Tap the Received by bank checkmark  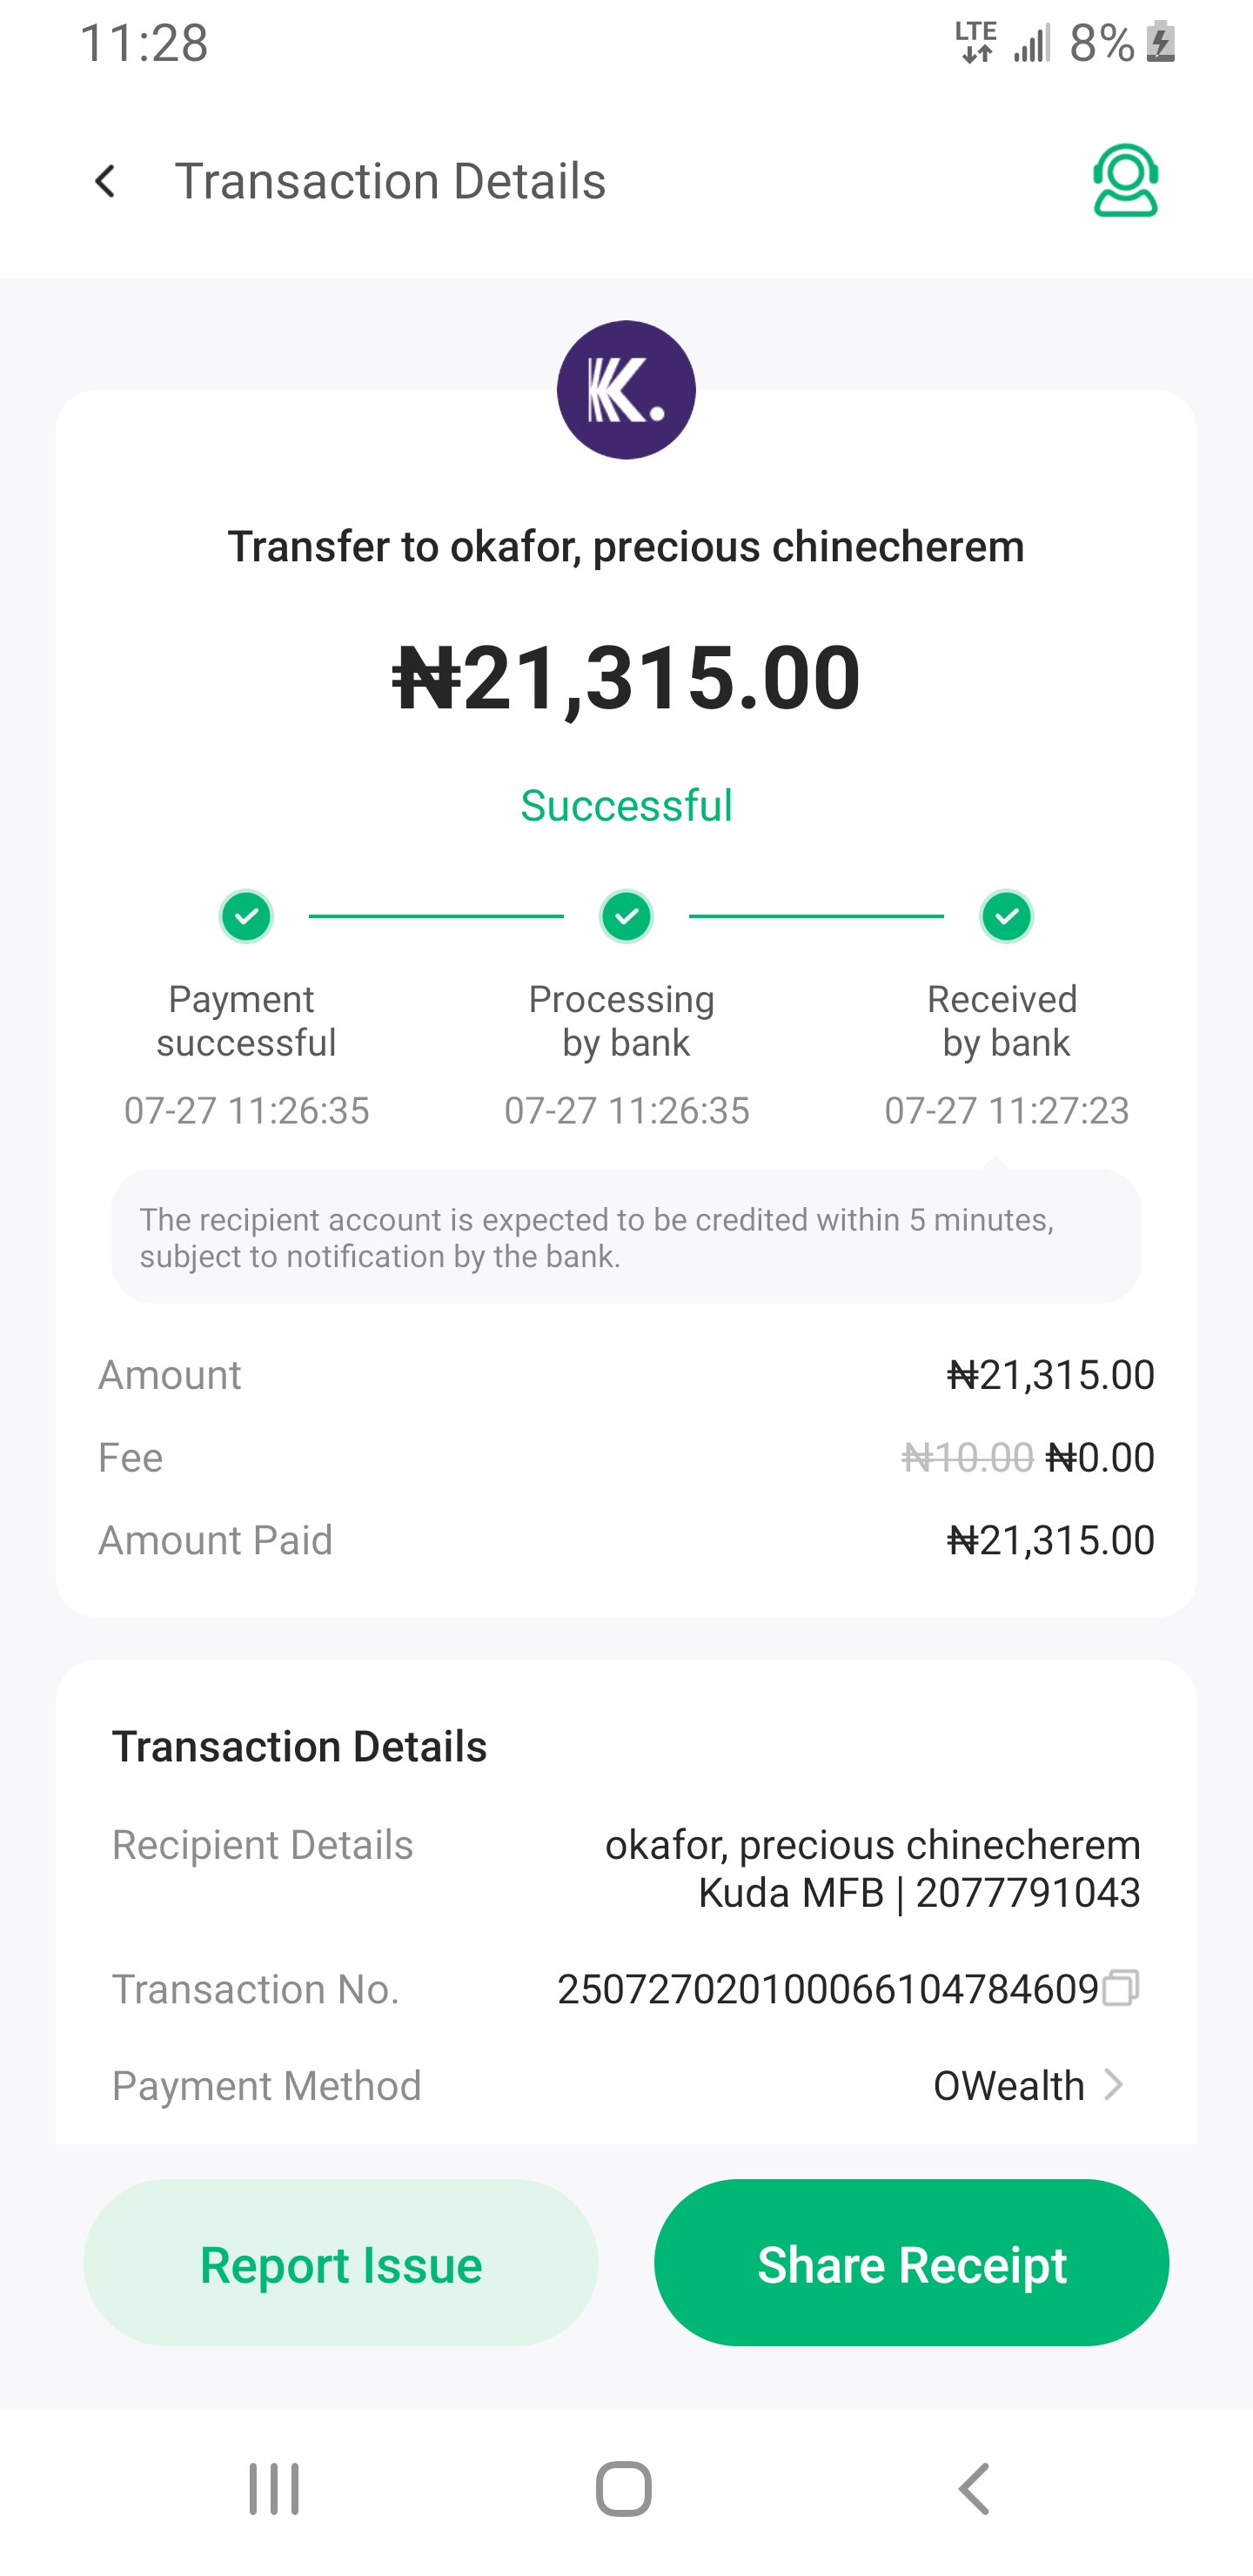tap(1006, 916)
